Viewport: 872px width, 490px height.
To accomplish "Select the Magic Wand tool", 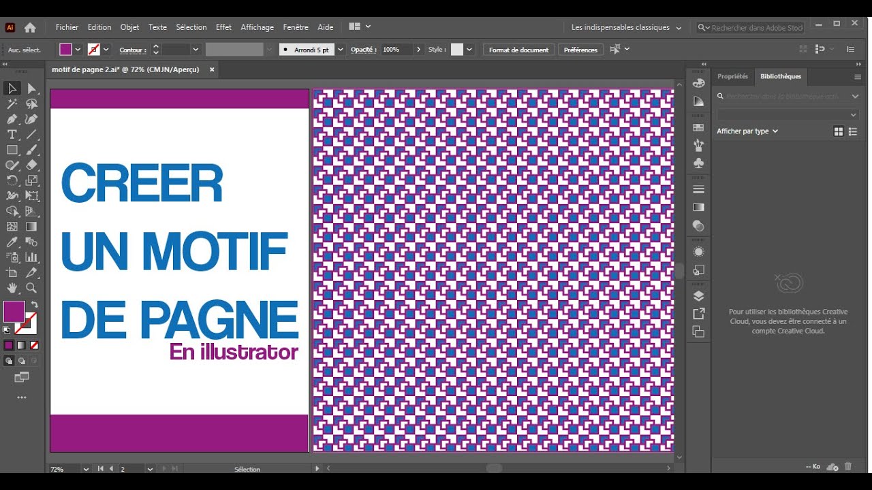I will [12, 104].
